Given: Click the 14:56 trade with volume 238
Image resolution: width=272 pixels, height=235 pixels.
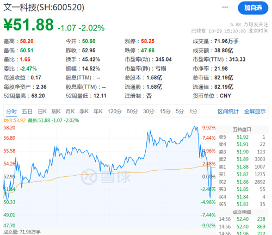Looking at the screenshot, I should pyautogui.click(x=242, y=219).
